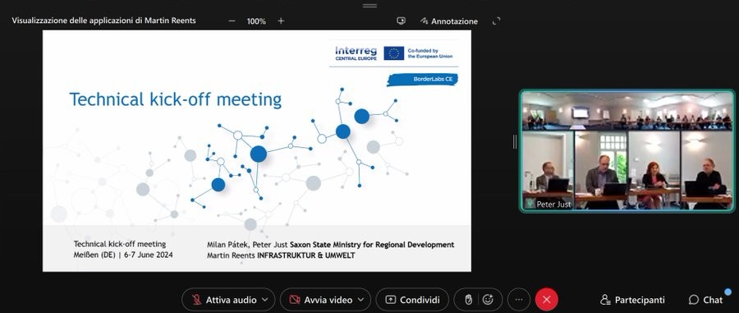739x313 pixels.
Task: Click the 'Meißen (DE) | 6-7 June 2024' text
Action: (x=123, y=255)
